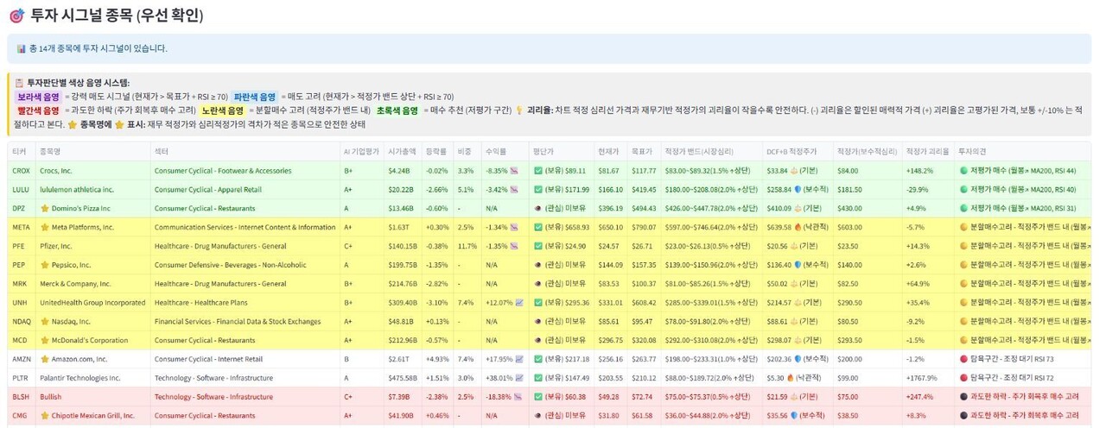Click the 등락률 column header
Screen dimensions: 1106x428
coord(436,151)
